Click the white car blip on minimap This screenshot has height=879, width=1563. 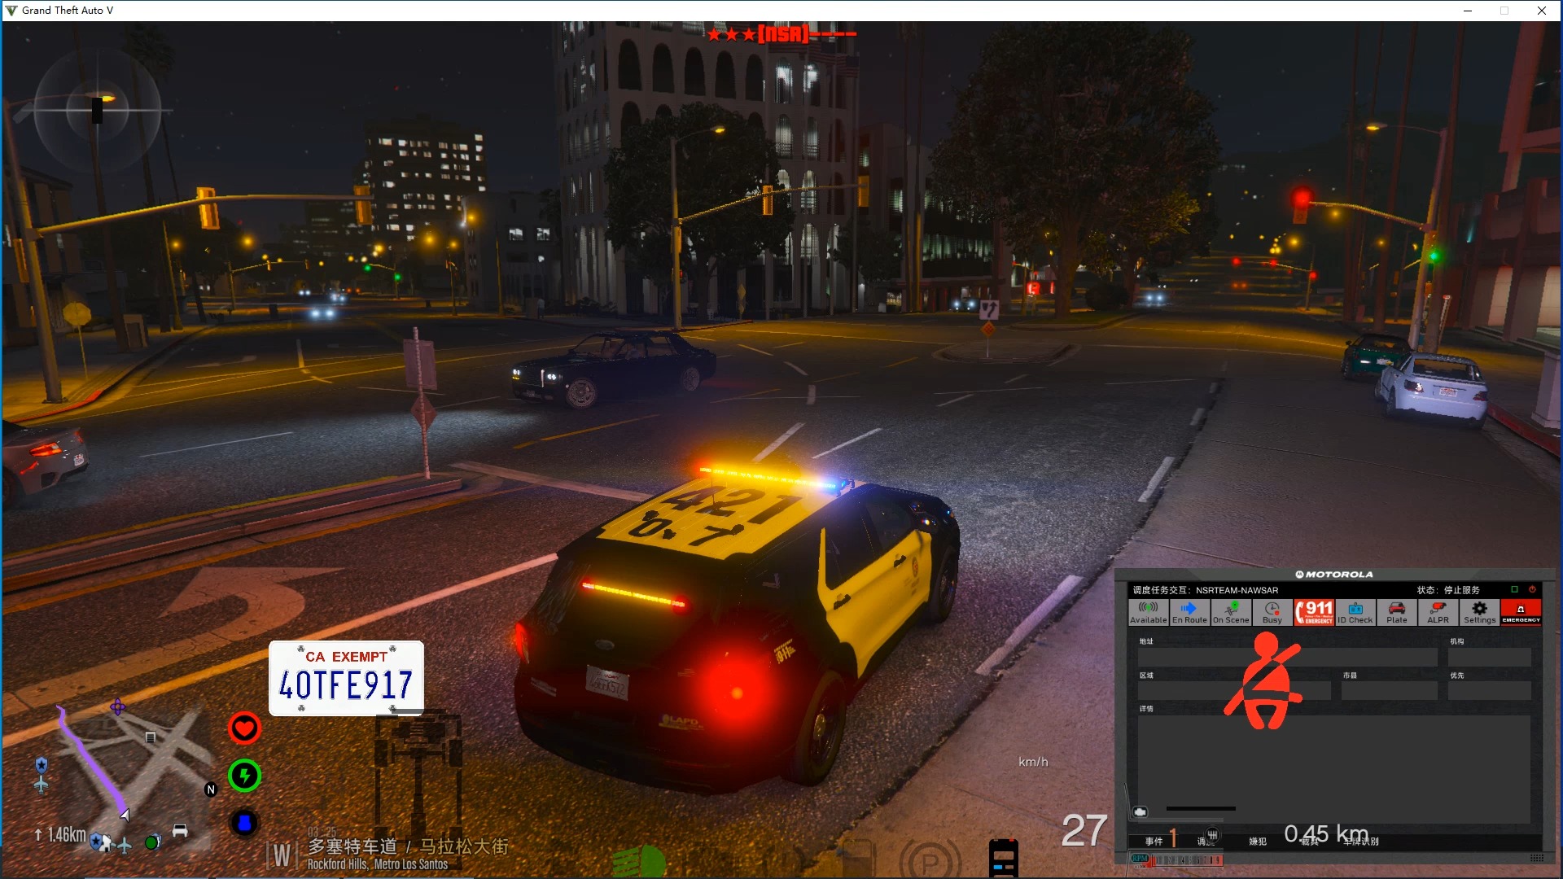(180, 830)
